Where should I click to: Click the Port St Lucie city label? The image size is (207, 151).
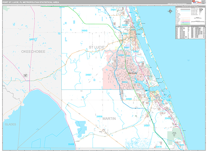coord(132,73)
